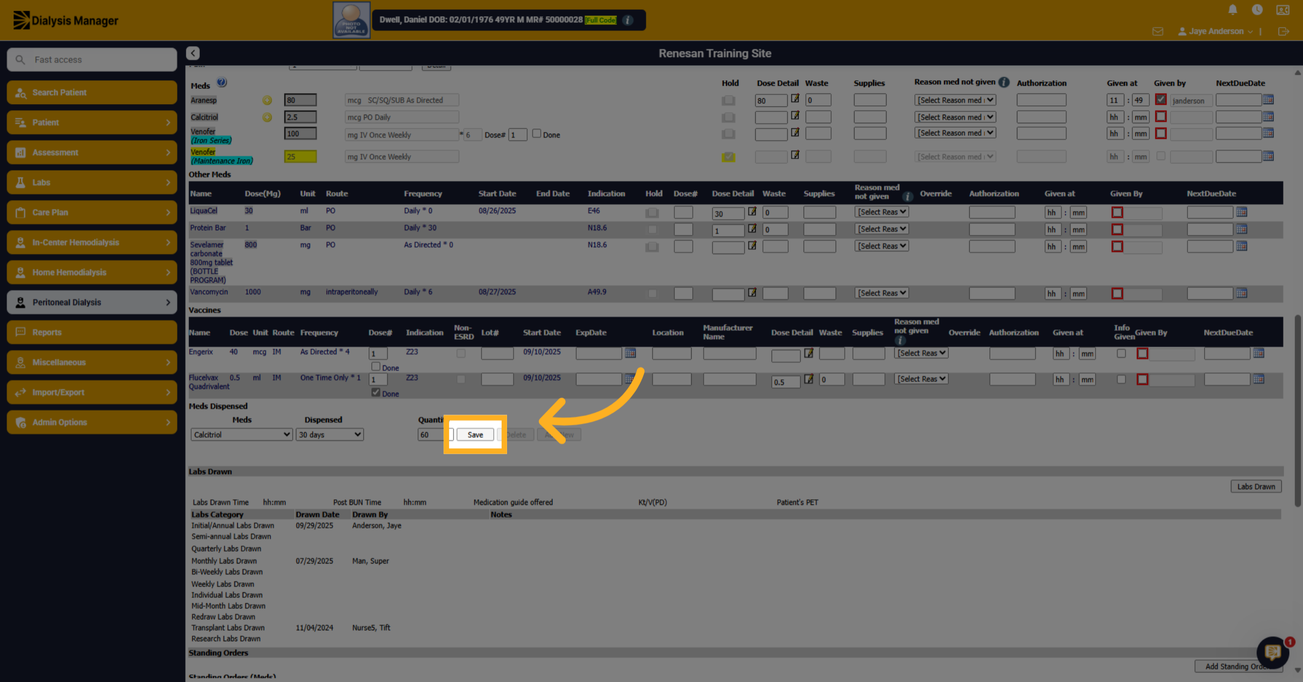Open Select Reas dropdown for Protein Bar
The height and width of the screenshot is (682, 1303).
881,230
